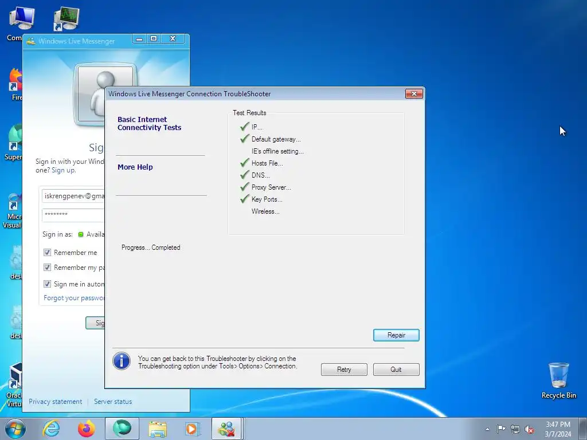The width and height of the screenshot is (587, 440).
Task: Open Windows Media Player from taskbar
Action: [x=193, y=429]
